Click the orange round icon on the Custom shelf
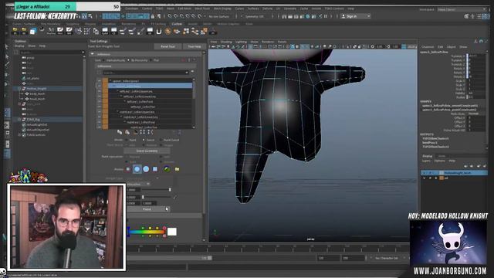494x278 pixels. tap(167, 31)
